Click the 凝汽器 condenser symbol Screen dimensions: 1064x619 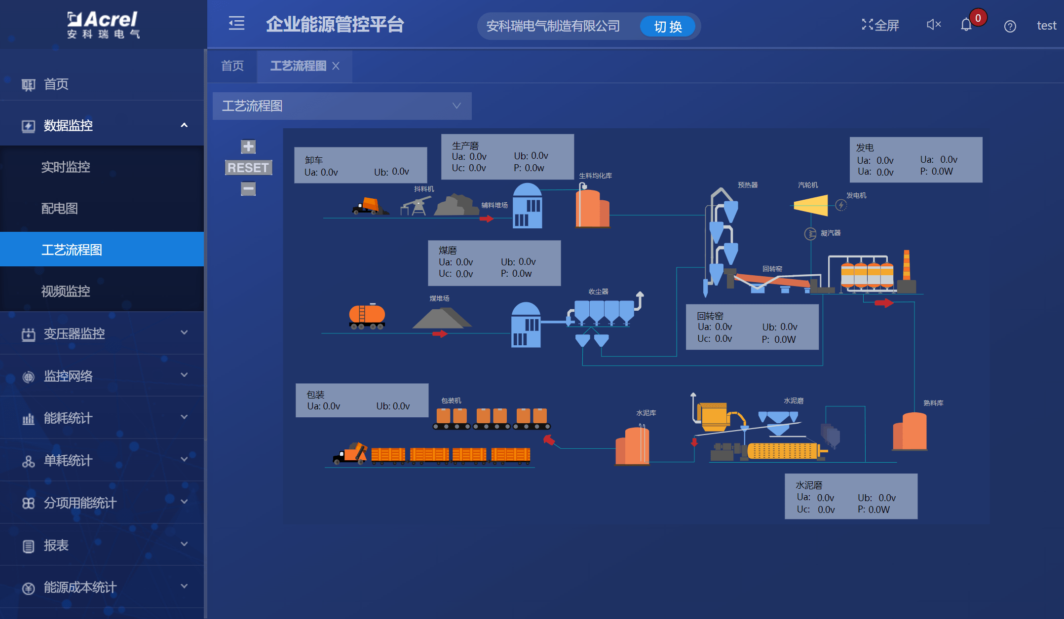point(810,234)
